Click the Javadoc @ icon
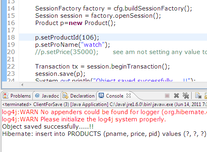This screenshot has width=207, height=152. pyautogui.click(x=37, y=96)
